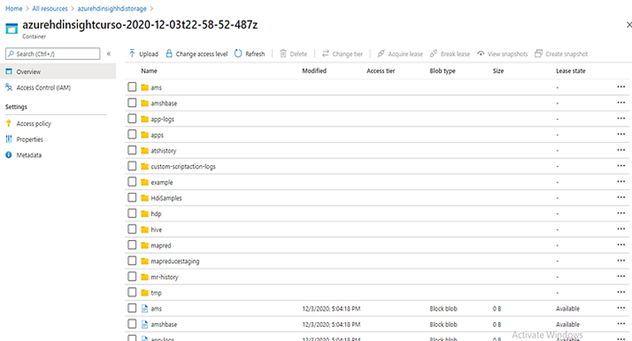Click the Access tier column header

pos(380,71)
